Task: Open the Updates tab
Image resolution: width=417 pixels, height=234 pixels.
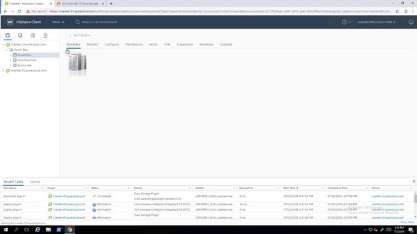Action: pyautogui.click(x=226, y=44)
